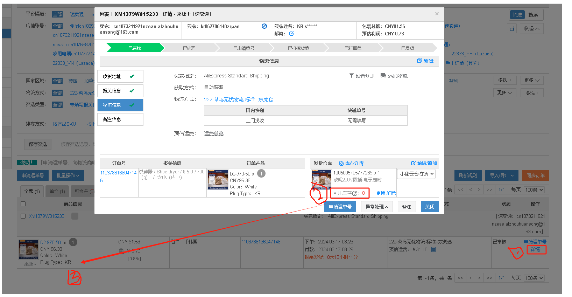Close the package details dialog with the X
The width and height of the screenshot is (572, 297).
point(437,14)
